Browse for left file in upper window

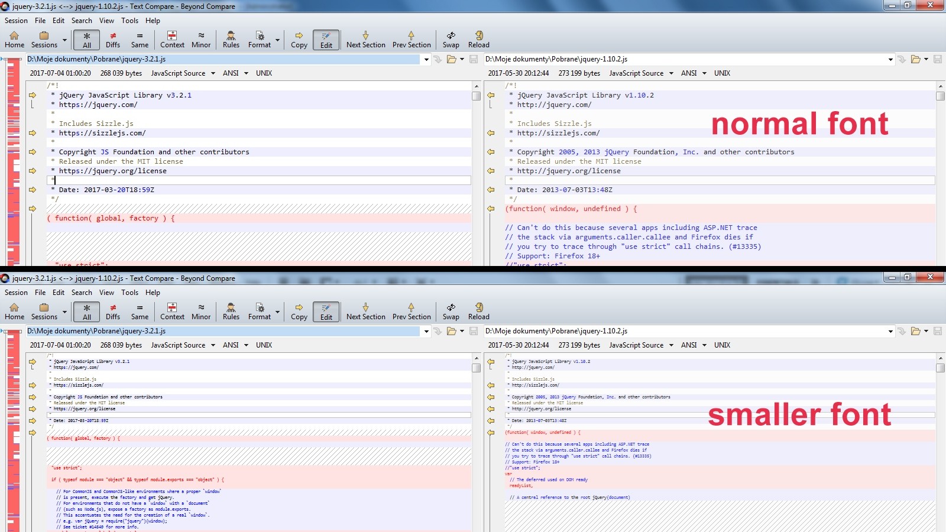452,59
